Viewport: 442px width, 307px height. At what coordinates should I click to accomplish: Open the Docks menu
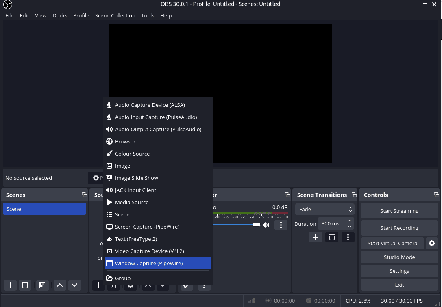pyautogui.click(x=60, y=16)
